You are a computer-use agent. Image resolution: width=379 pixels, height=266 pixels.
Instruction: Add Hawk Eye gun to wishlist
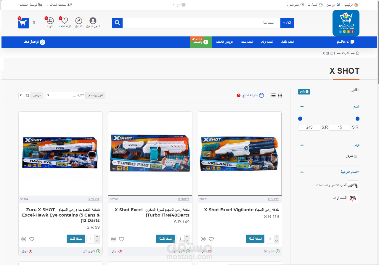32,239
